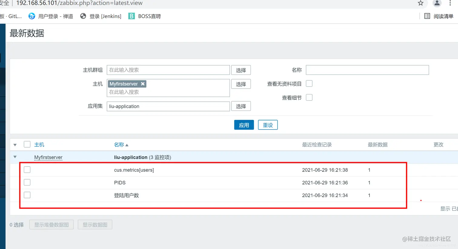Focus the 名称 filter field

click(367, 70)
